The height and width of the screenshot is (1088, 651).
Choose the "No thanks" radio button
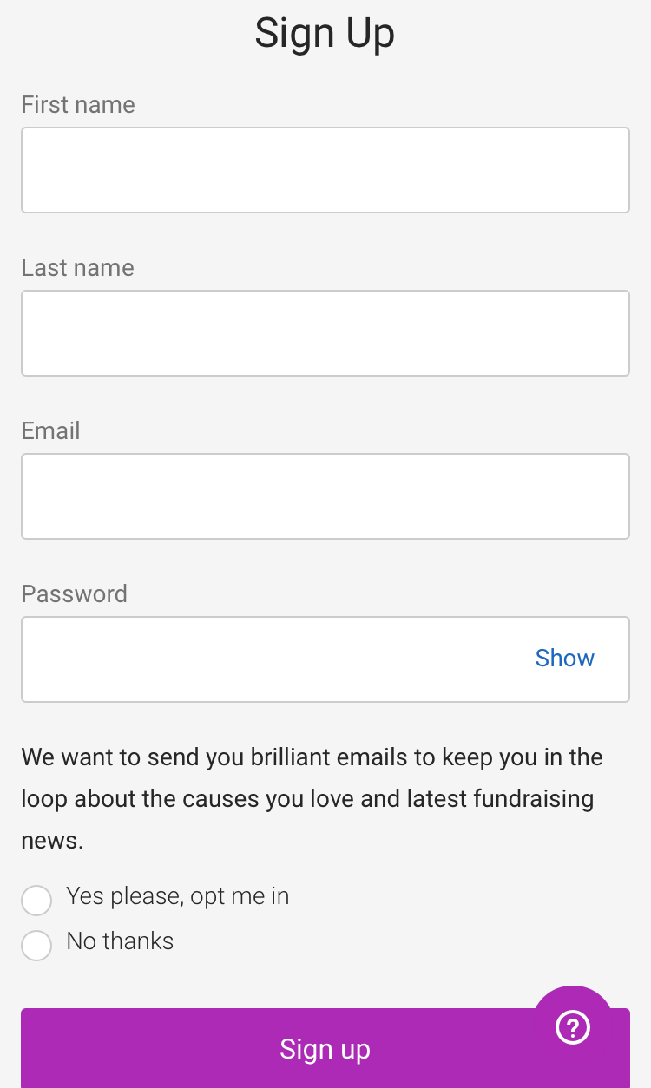36,946
